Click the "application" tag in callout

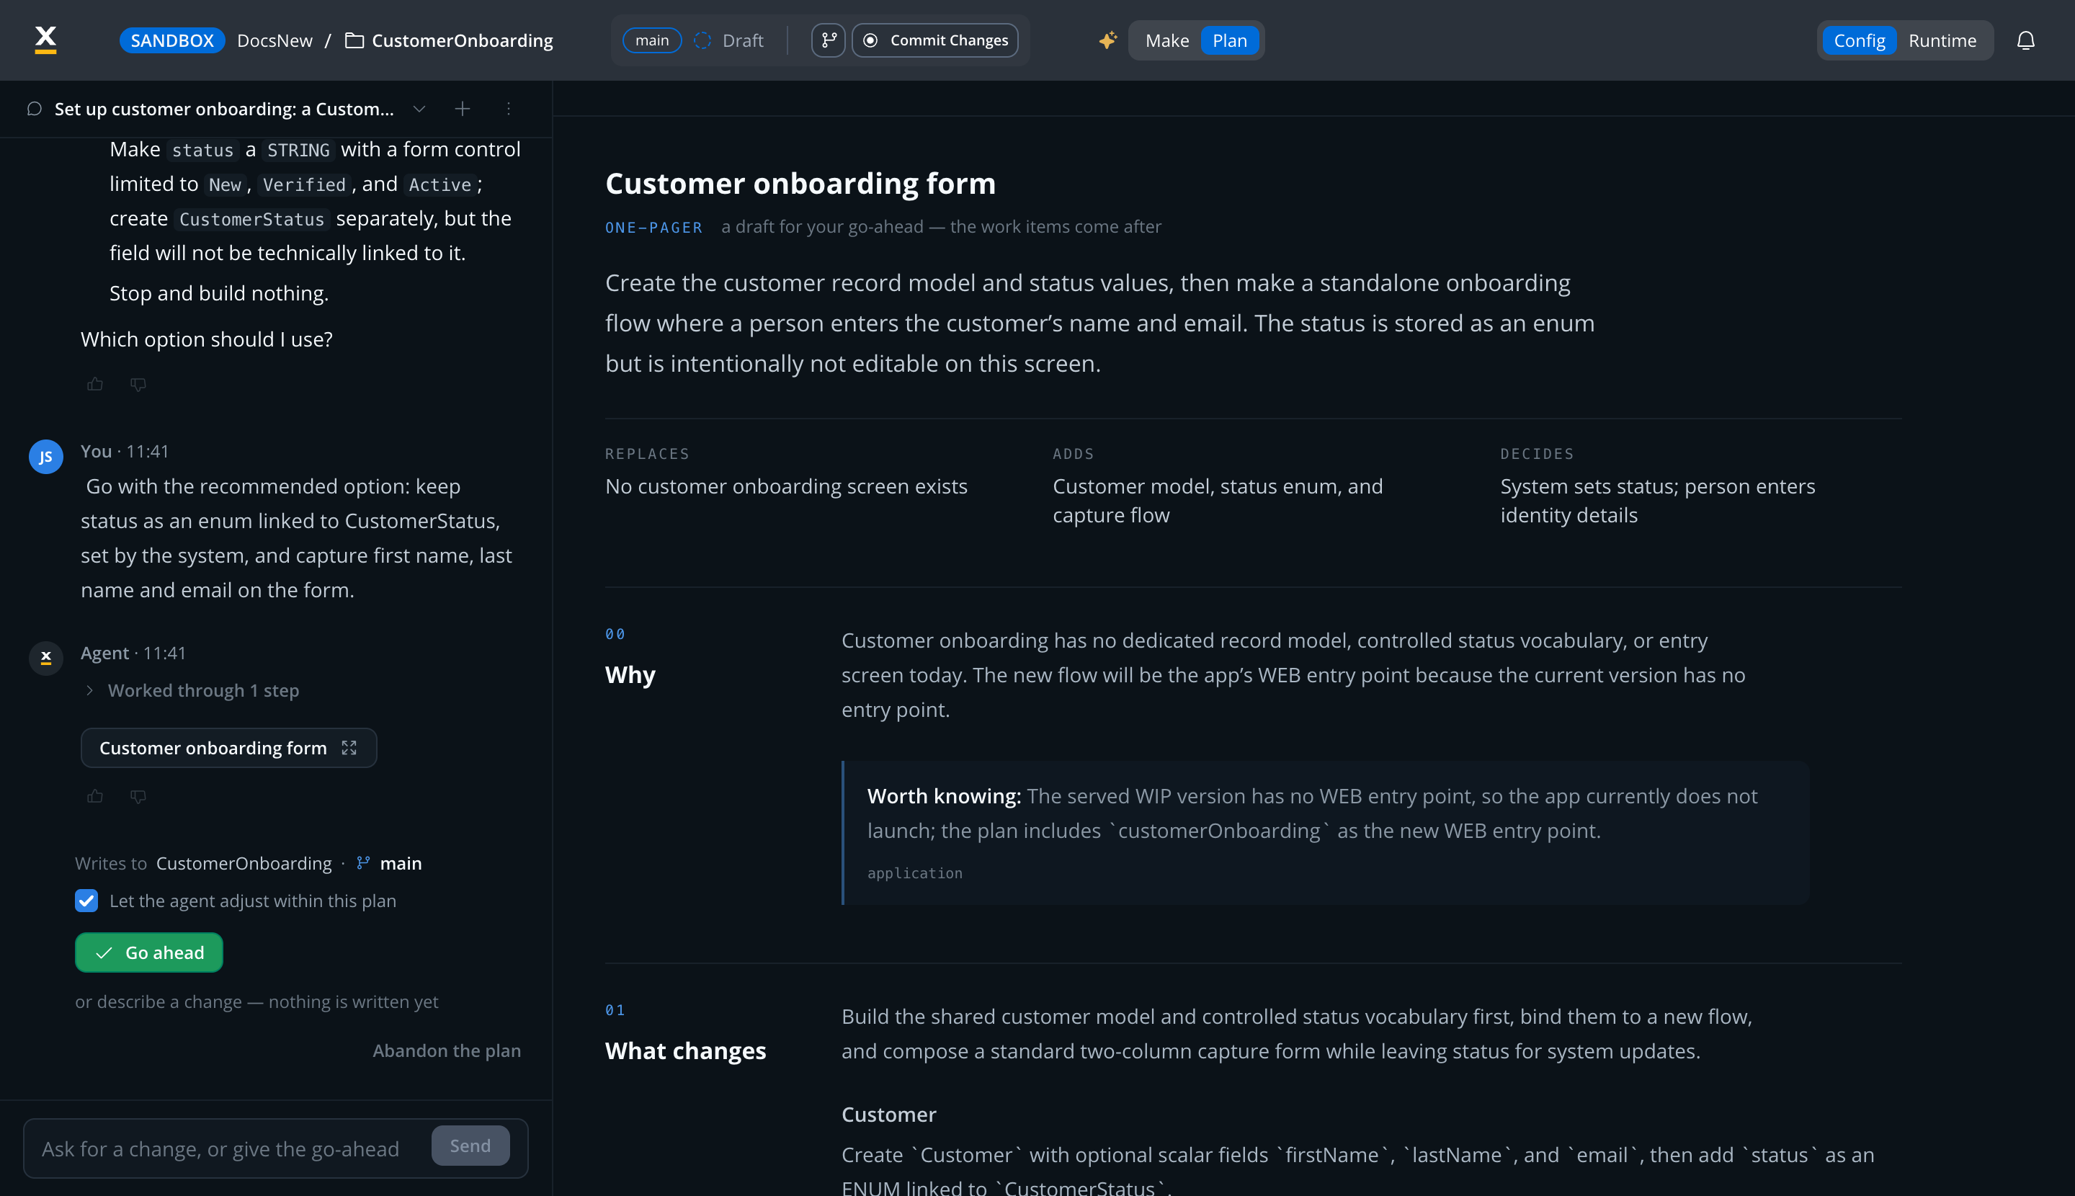coord(914,873)
